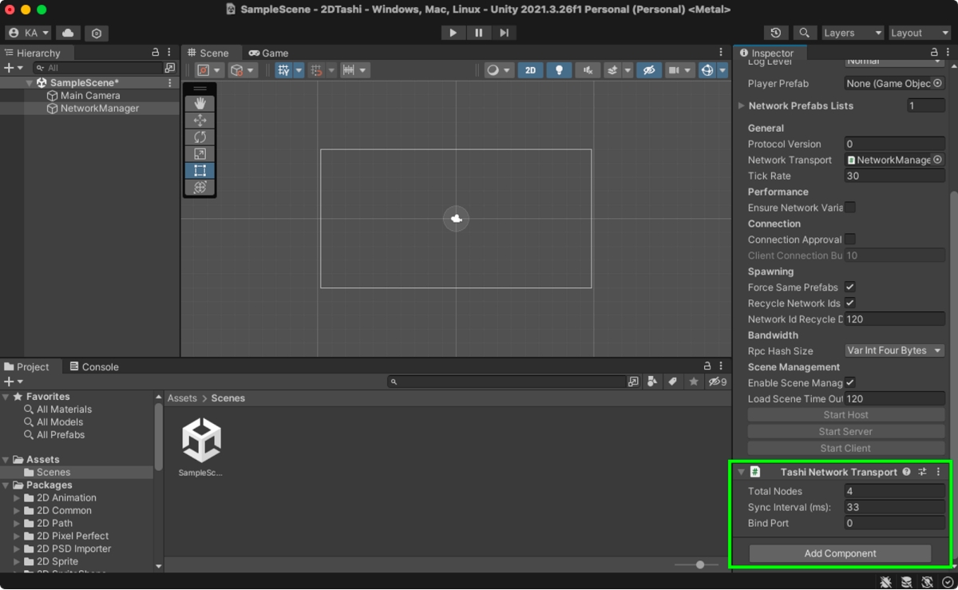
Task: Open Tashi Network Transport more options menu
Action: [x=938, y=472]
